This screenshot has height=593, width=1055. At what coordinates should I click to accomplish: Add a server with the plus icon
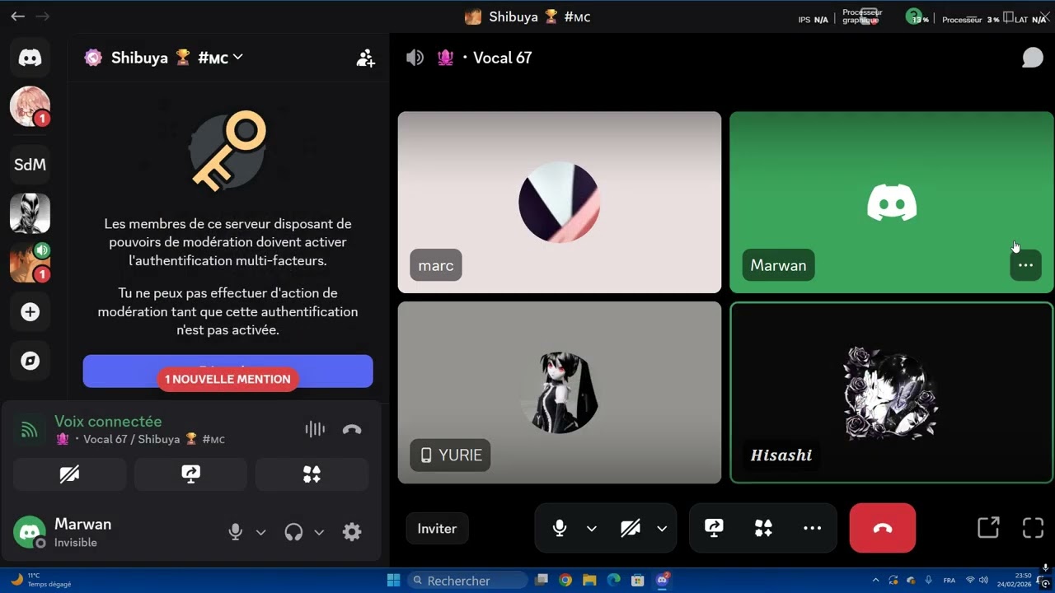(x=30, y=312)
